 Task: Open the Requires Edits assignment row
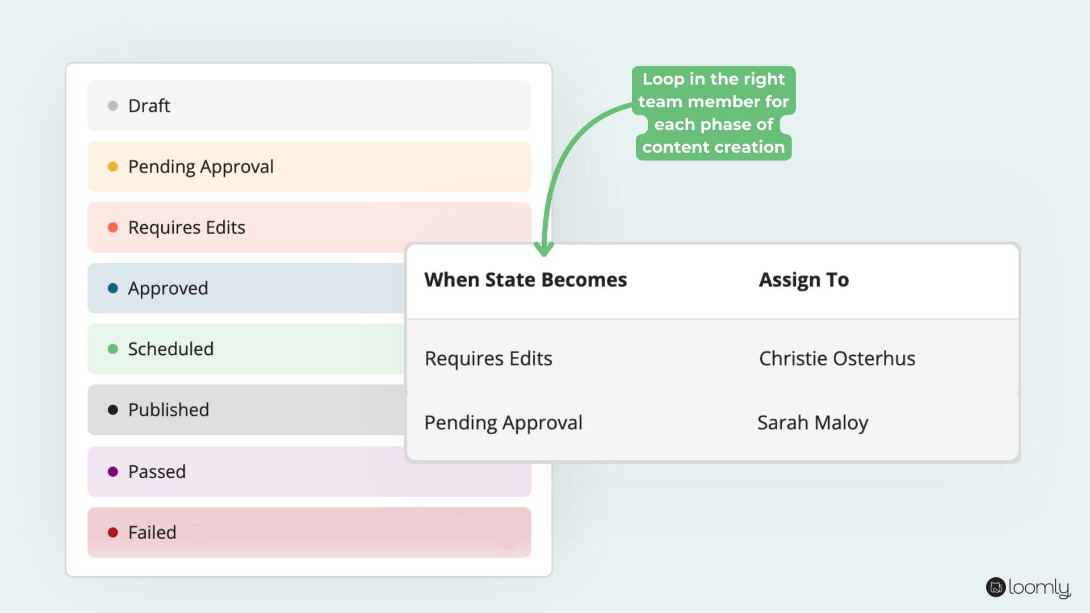[x=488, y=358]
